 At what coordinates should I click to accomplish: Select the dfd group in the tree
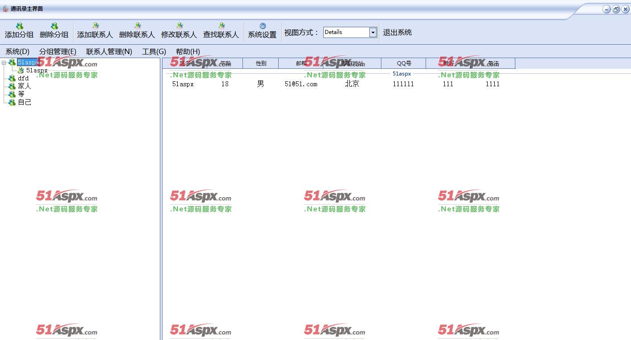(x=23, y=78)
